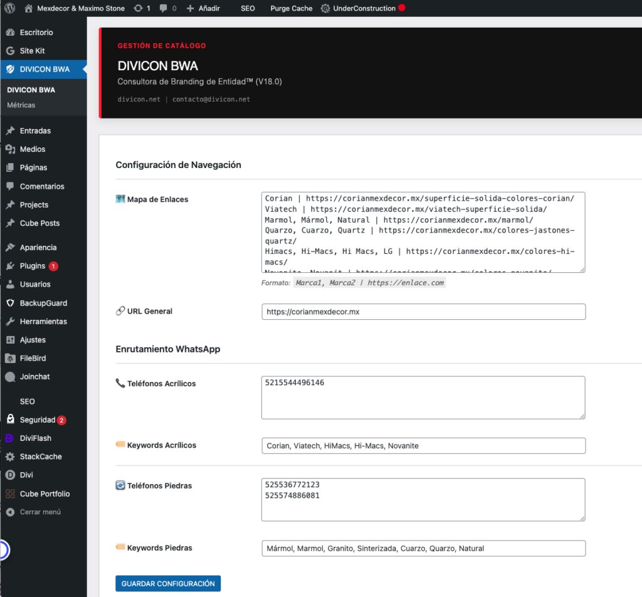This screenshot has width=642, height=597.
Task: Click the Páginas pages icon
Action: click(x=10, y=167)
